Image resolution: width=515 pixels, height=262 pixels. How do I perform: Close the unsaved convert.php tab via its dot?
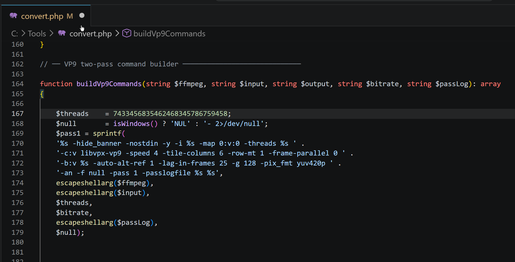[x=82, y=15]
